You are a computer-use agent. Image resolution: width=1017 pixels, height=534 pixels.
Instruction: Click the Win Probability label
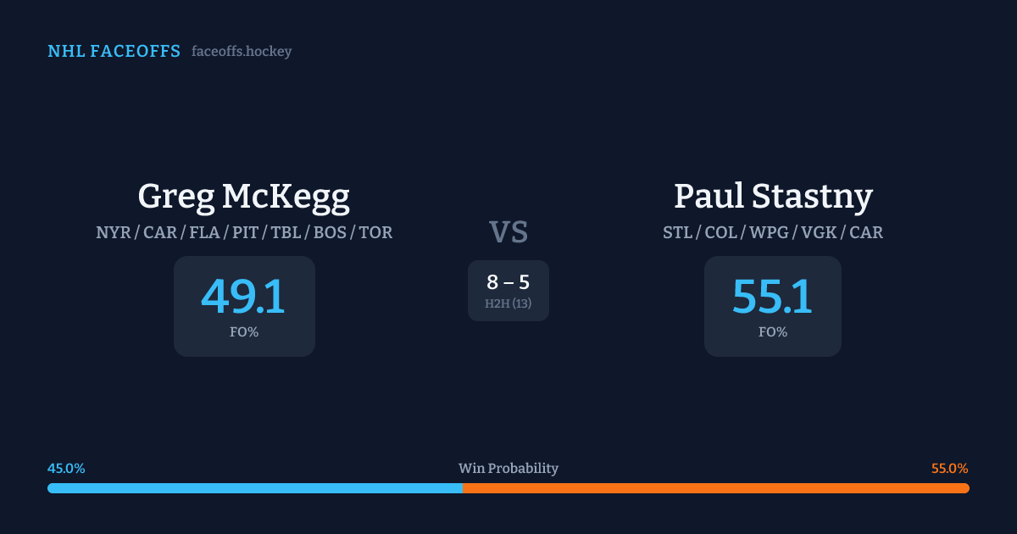pyautogui.click(x=508, y=469)
